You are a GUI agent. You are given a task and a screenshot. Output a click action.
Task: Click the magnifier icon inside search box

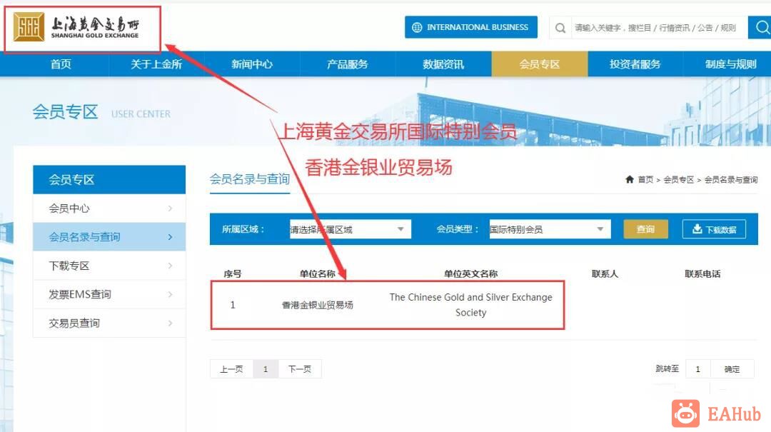(560, 28)
